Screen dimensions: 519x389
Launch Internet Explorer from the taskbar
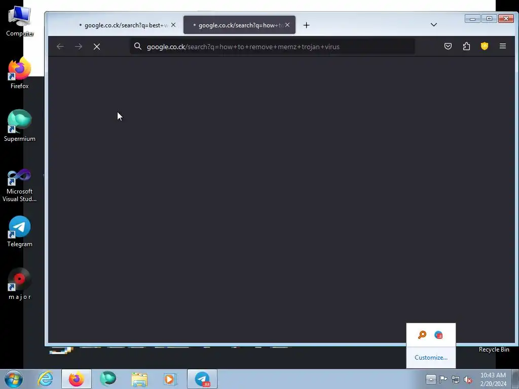point(45,379)
